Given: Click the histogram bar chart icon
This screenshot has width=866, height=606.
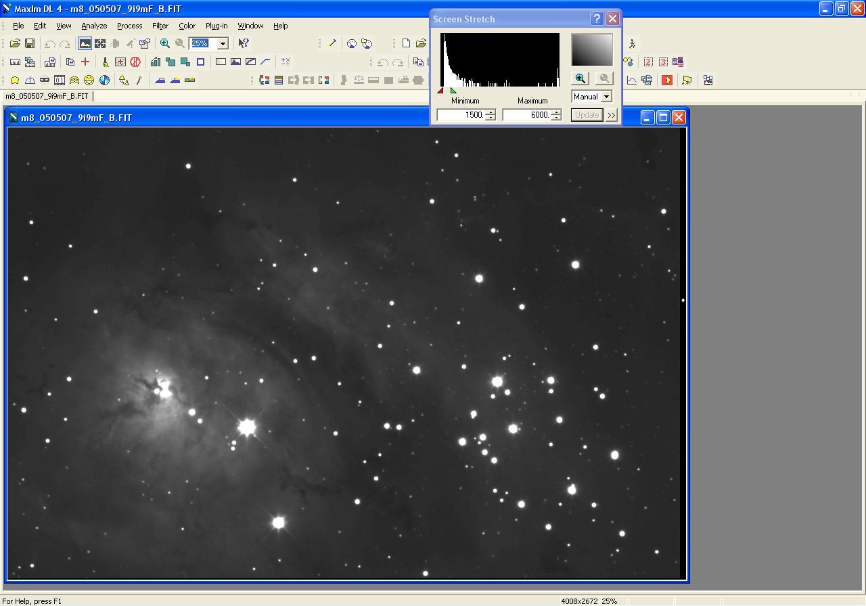Looking at the screenshot, I should pyautogui.click(x=156, y=62).
